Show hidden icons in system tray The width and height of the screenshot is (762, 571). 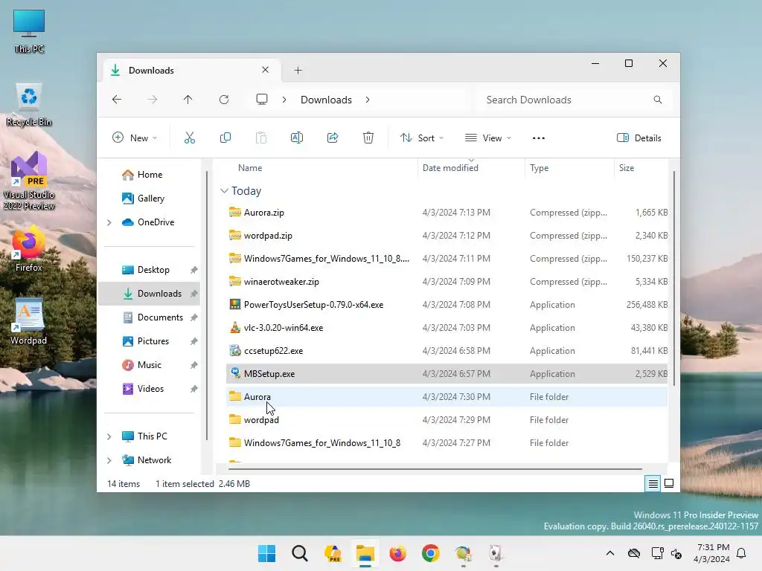610,553
